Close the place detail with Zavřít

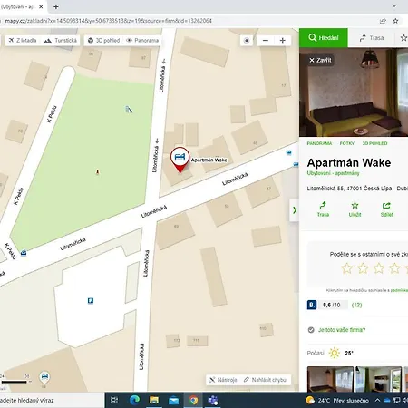[320, 60]
